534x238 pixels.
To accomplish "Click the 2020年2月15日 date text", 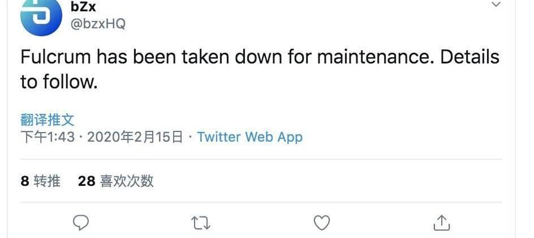I will coord(135,137).
